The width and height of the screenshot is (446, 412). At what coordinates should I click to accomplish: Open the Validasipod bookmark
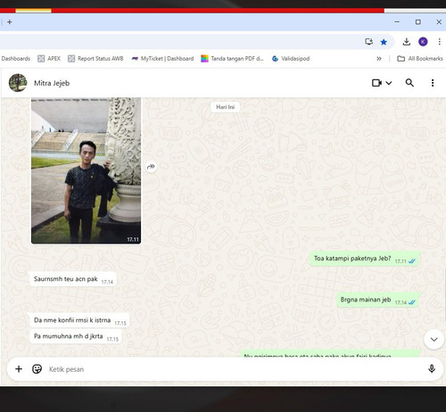coord(291,59)
